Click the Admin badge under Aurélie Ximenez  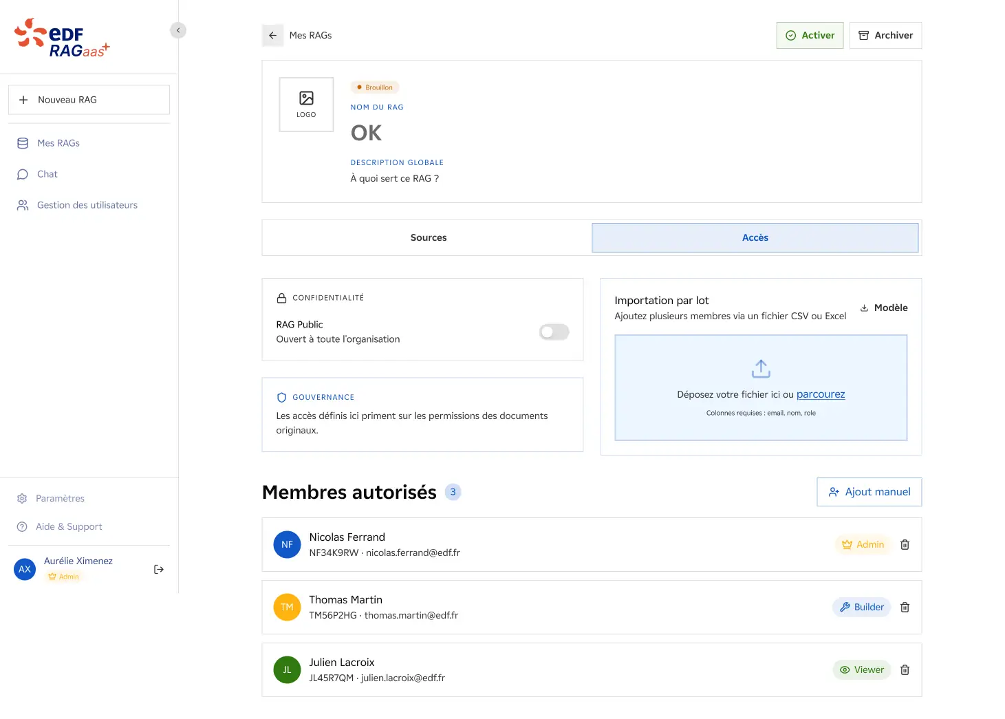pyautogui.click(x=64, y=577)
